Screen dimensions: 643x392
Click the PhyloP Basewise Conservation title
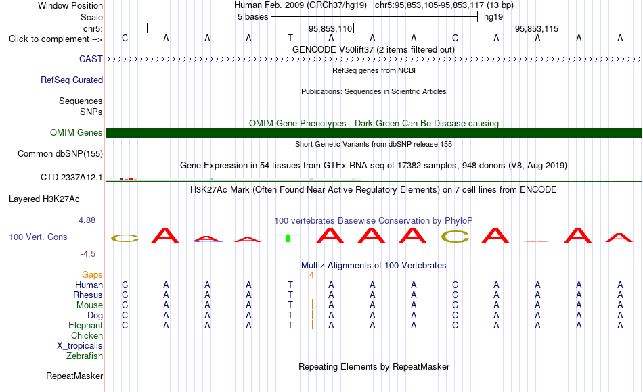(x=374, y=221)
